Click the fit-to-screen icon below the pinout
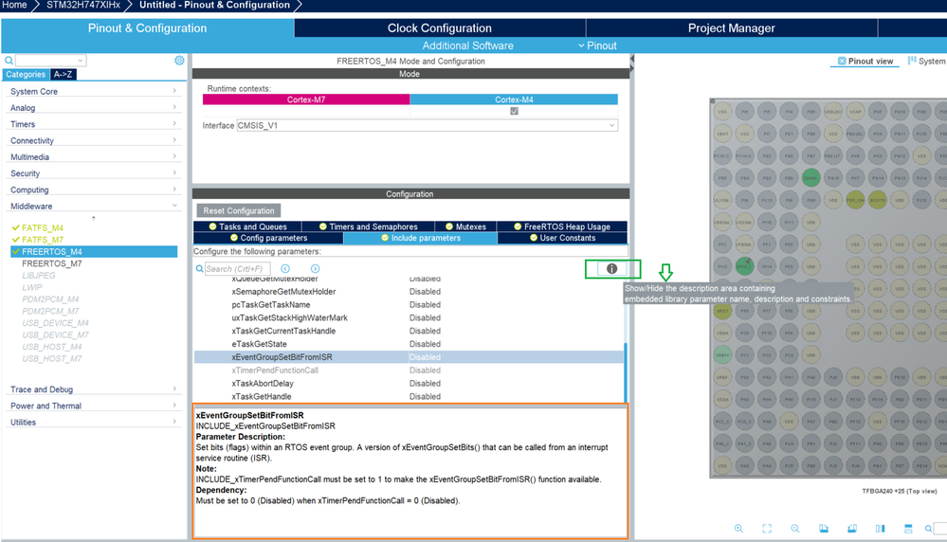 tap(767, 529)
